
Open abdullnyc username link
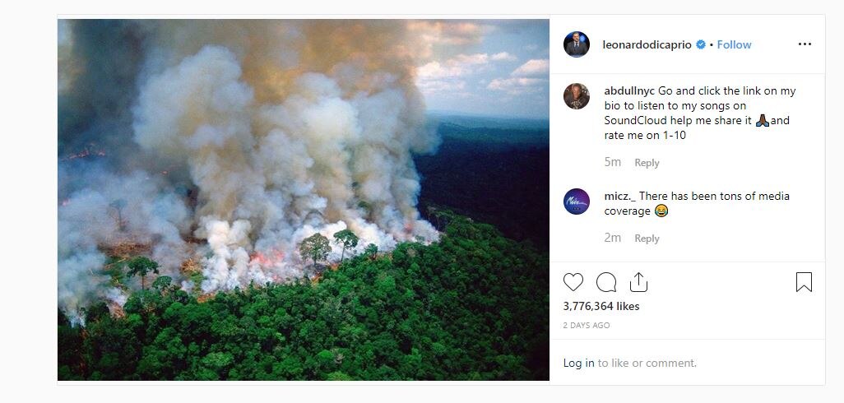[x=629, y=91]
